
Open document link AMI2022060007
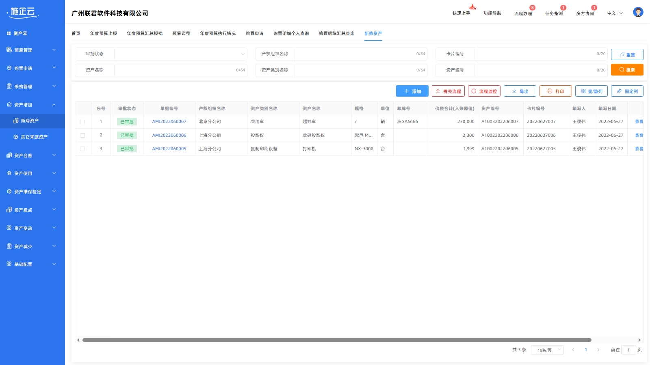(169, 121)
